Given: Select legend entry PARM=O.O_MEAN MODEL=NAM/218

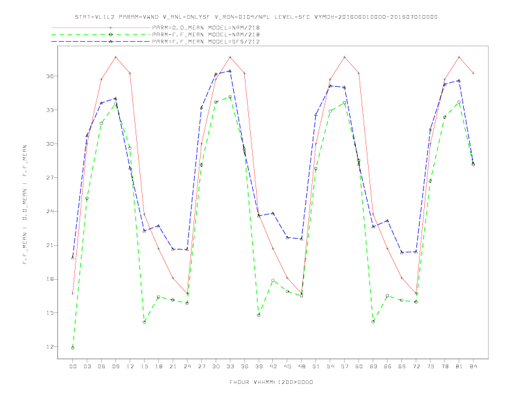Looking at the screenshot, I should click(206, 27).
